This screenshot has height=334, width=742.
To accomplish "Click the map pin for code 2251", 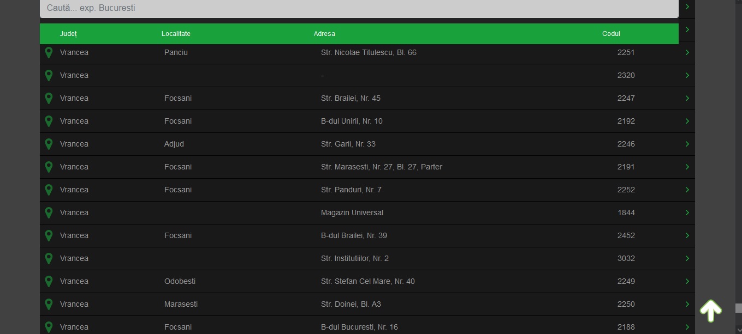I will point(49,53).
